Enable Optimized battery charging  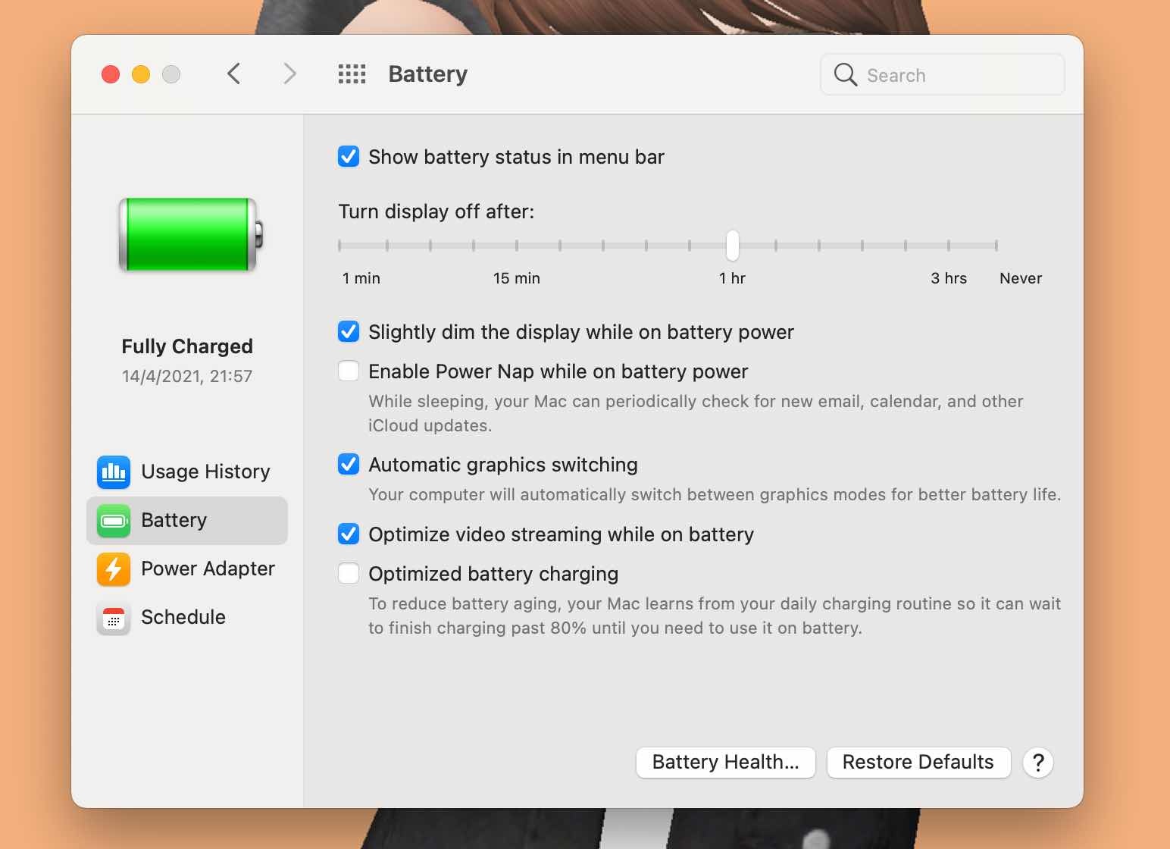click(348, 573)
